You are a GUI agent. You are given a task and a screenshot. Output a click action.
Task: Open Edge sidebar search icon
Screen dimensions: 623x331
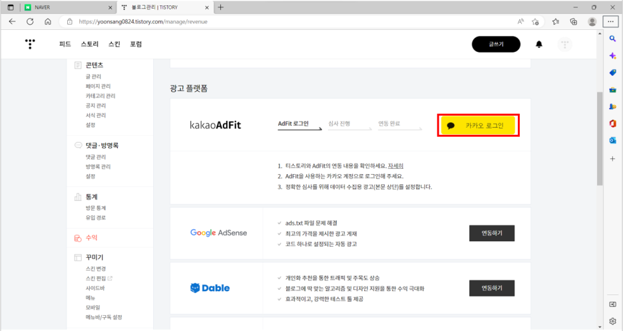click(612, 39)
